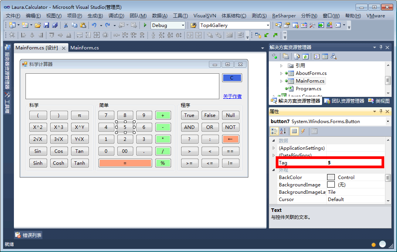Click the Align Tops layout icon
The width and height of the screenshot is (397, 252).
click(x=52, y=35)
